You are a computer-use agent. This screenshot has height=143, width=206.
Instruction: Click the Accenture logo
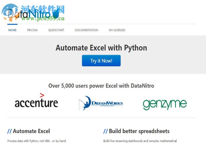(36, 100)
